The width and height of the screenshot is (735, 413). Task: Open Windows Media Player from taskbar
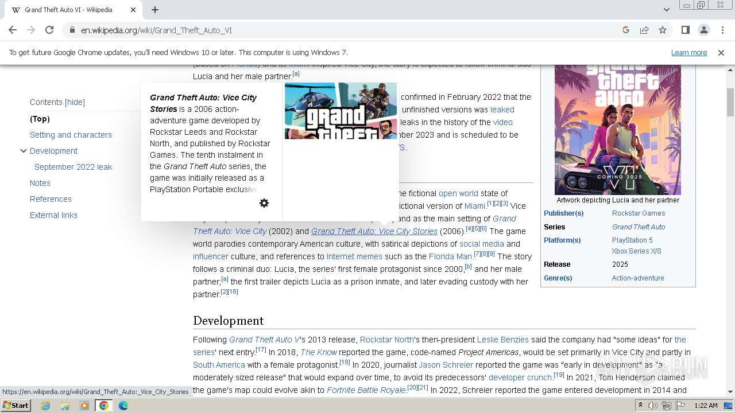[x=84, y=406]
